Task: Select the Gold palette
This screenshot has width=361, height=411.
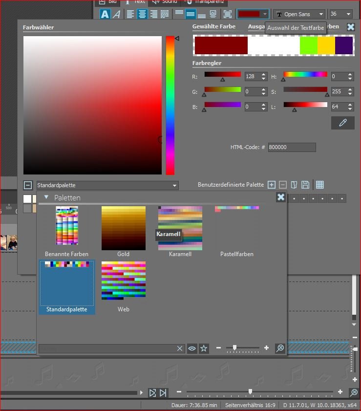Action: [x=123, y=231]
